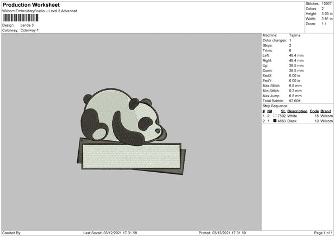Click the 'White' thread description
Screen dimensions: 335x237
[292, 116]
